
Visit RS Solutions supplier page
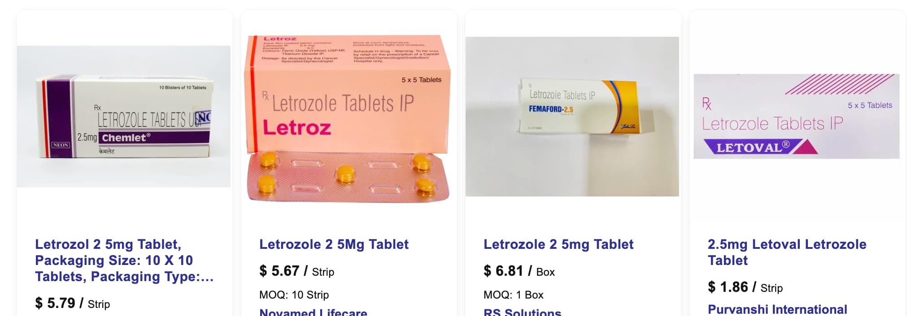click(522, 312)
